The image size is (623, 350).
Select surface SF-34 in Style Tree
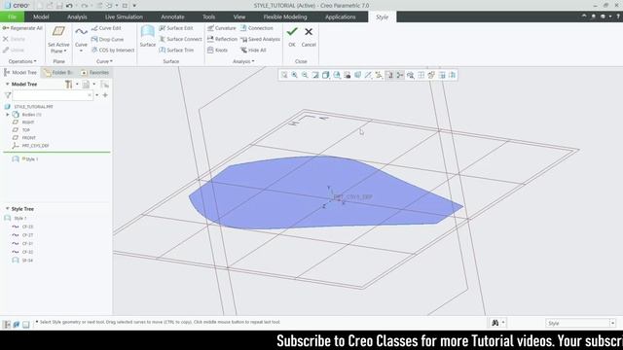point(27,261)
